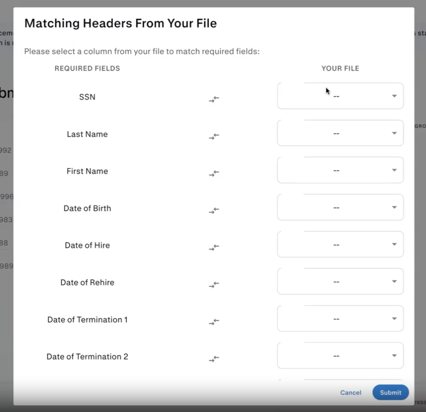
Task: Click the arrows icon for Date of Termination 2
Action: click(x=214, y=359)
